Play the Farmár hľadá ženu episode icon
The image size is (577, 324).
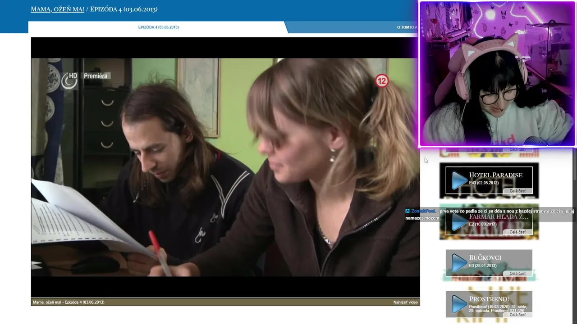[x=459, y=221]
